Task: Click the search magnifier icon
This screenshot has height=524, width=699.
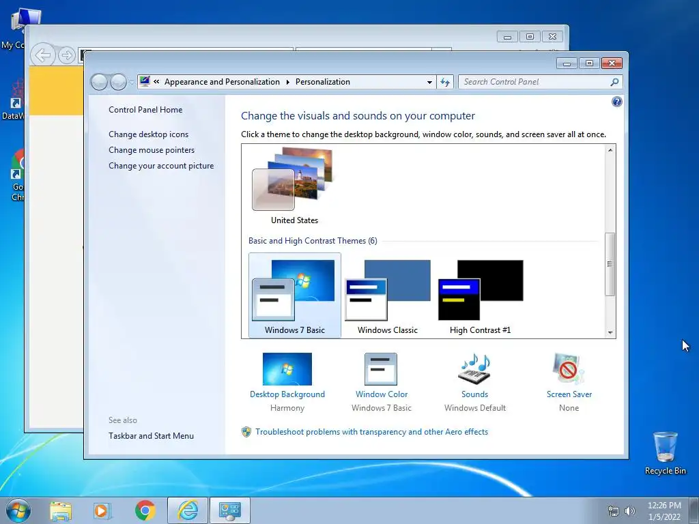Action: tap(614, 82)
